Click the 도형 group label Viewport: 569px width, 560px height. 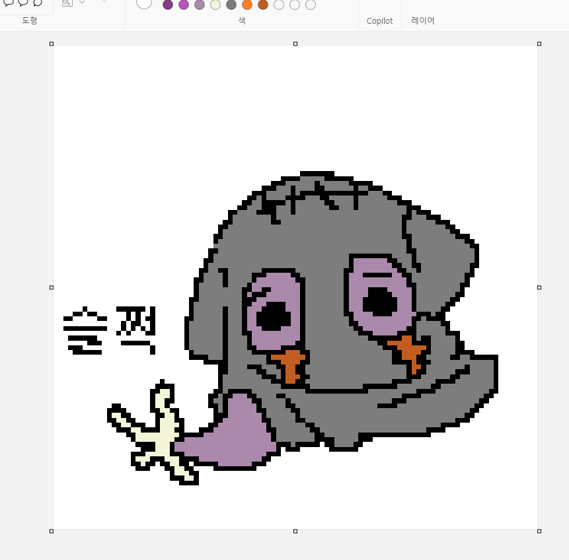(x=29, y=20)
